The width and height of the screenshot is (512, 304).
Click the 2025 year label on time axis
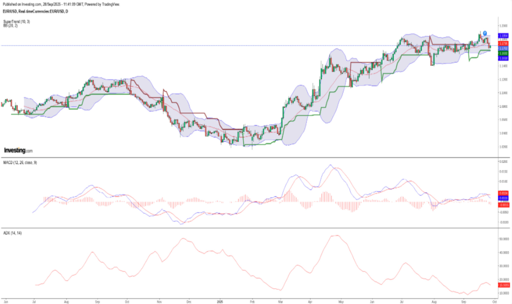(220, 302)
